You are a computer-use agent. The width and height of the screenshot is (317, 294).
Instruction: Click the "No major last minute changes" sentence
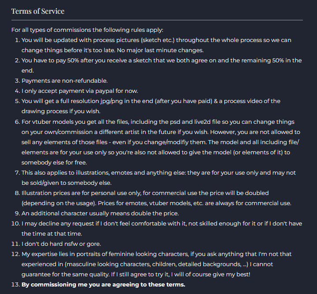158,50
